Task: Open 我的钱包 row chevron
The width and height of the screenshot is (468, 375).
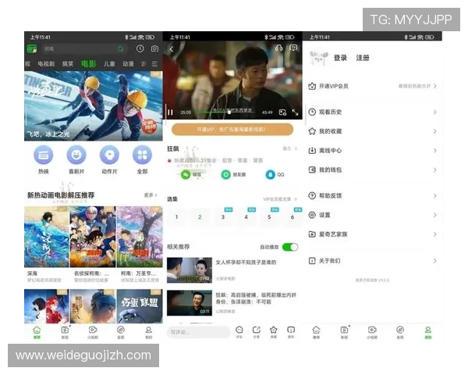Action: pyautogui.click(x=435, y=170)
